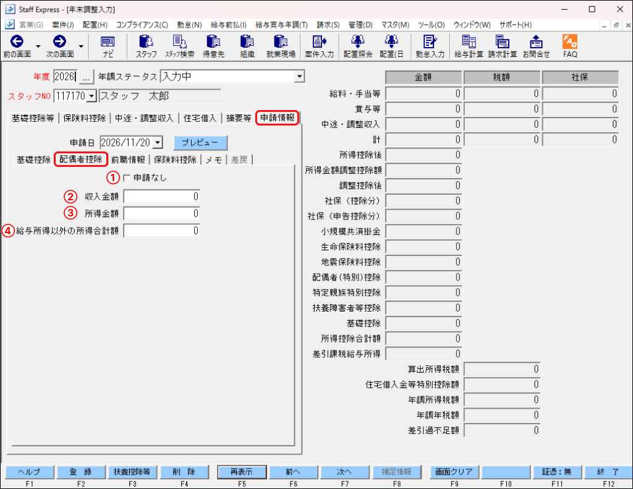This screenshot has width=633, height=489.
Task: Switch to the 前職情報 sub-tab
Action: (x=128, y=160)
